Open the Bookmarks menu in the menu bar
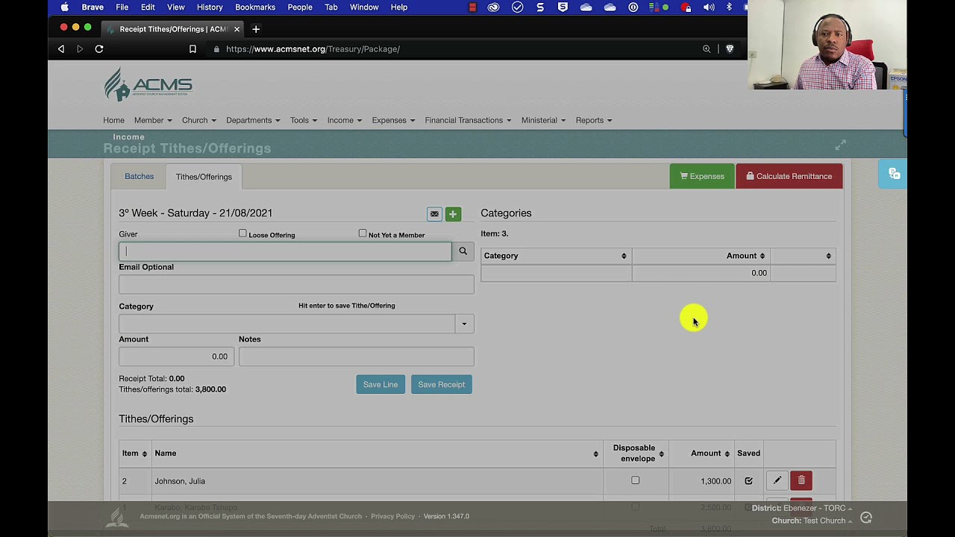Image resolution: width=955 pixels, height=537 pixels. click(x=255, y=7)
